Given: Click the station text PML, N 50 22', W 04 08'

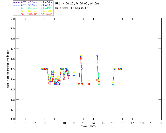Looking at the screenshot, I should coord(72,4).
